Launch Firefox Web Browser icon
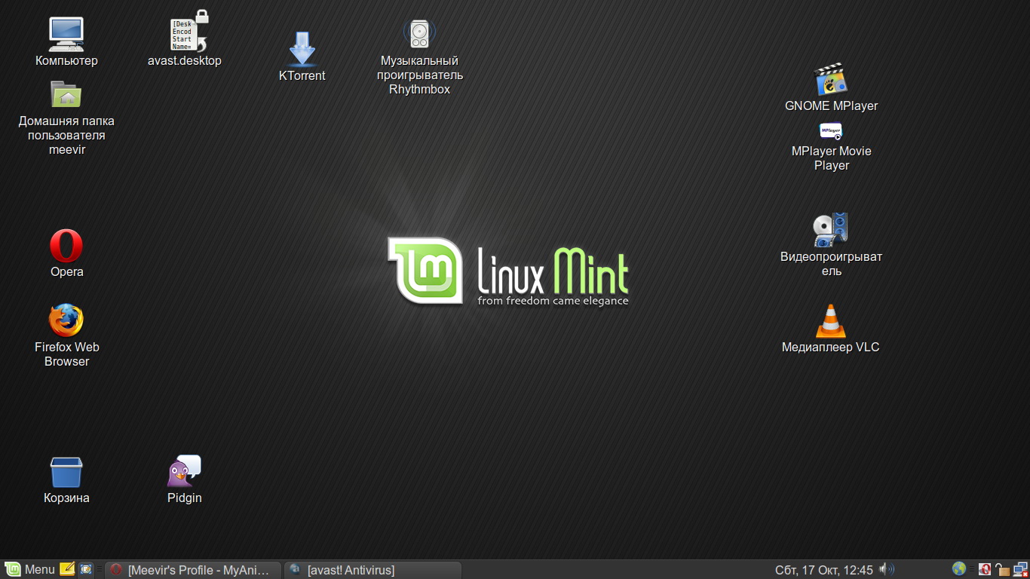Viewport: 1030px width, 579px height. point(66,320)
